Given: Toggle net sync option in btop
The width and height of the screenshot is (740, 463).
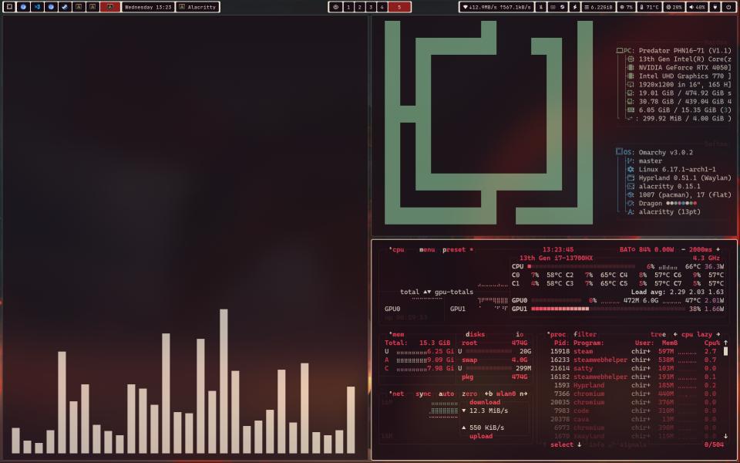Looking at the screenshot, I should pyautogui.click(x=423, y=394).
